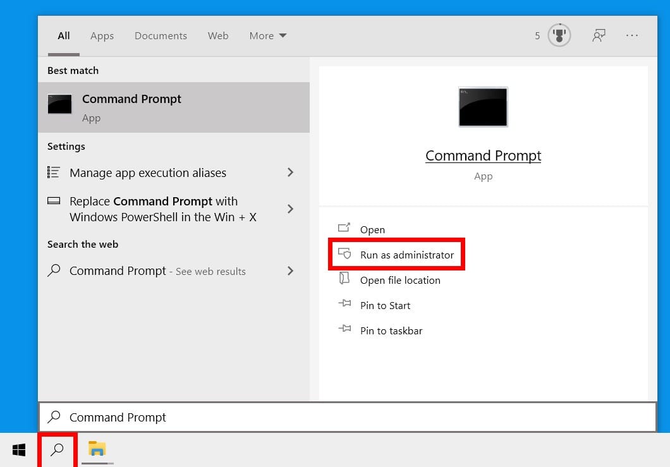Click the web search magnifier icon
Image resolution: width=670 pixels, height=467 pixels.
tap(54, 270)
